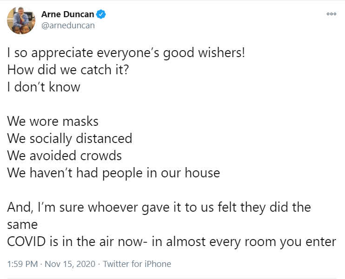Click the line "We socially distanced"
This screenshot has height=279, width=345.
pos(70,138)
